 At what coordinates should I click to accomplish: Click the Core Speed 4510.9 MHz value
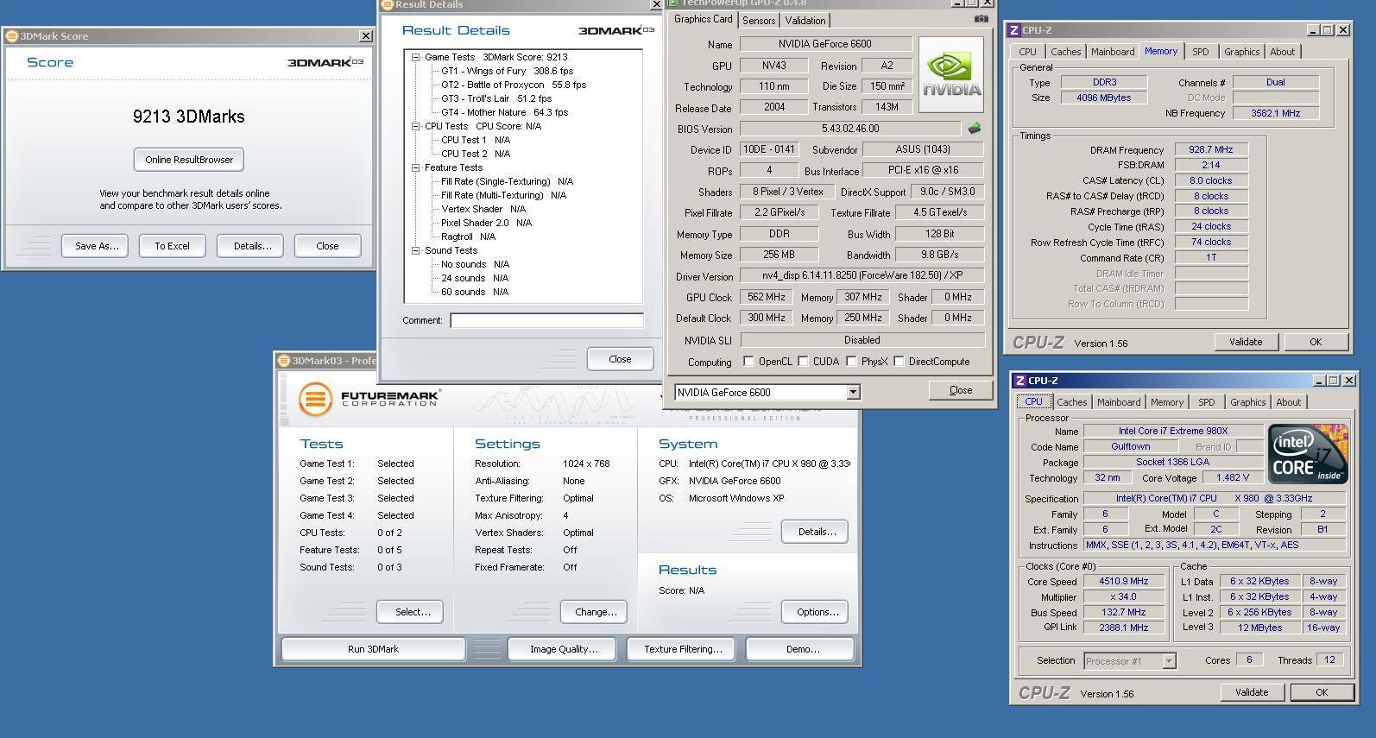[x=1123, y=582]
